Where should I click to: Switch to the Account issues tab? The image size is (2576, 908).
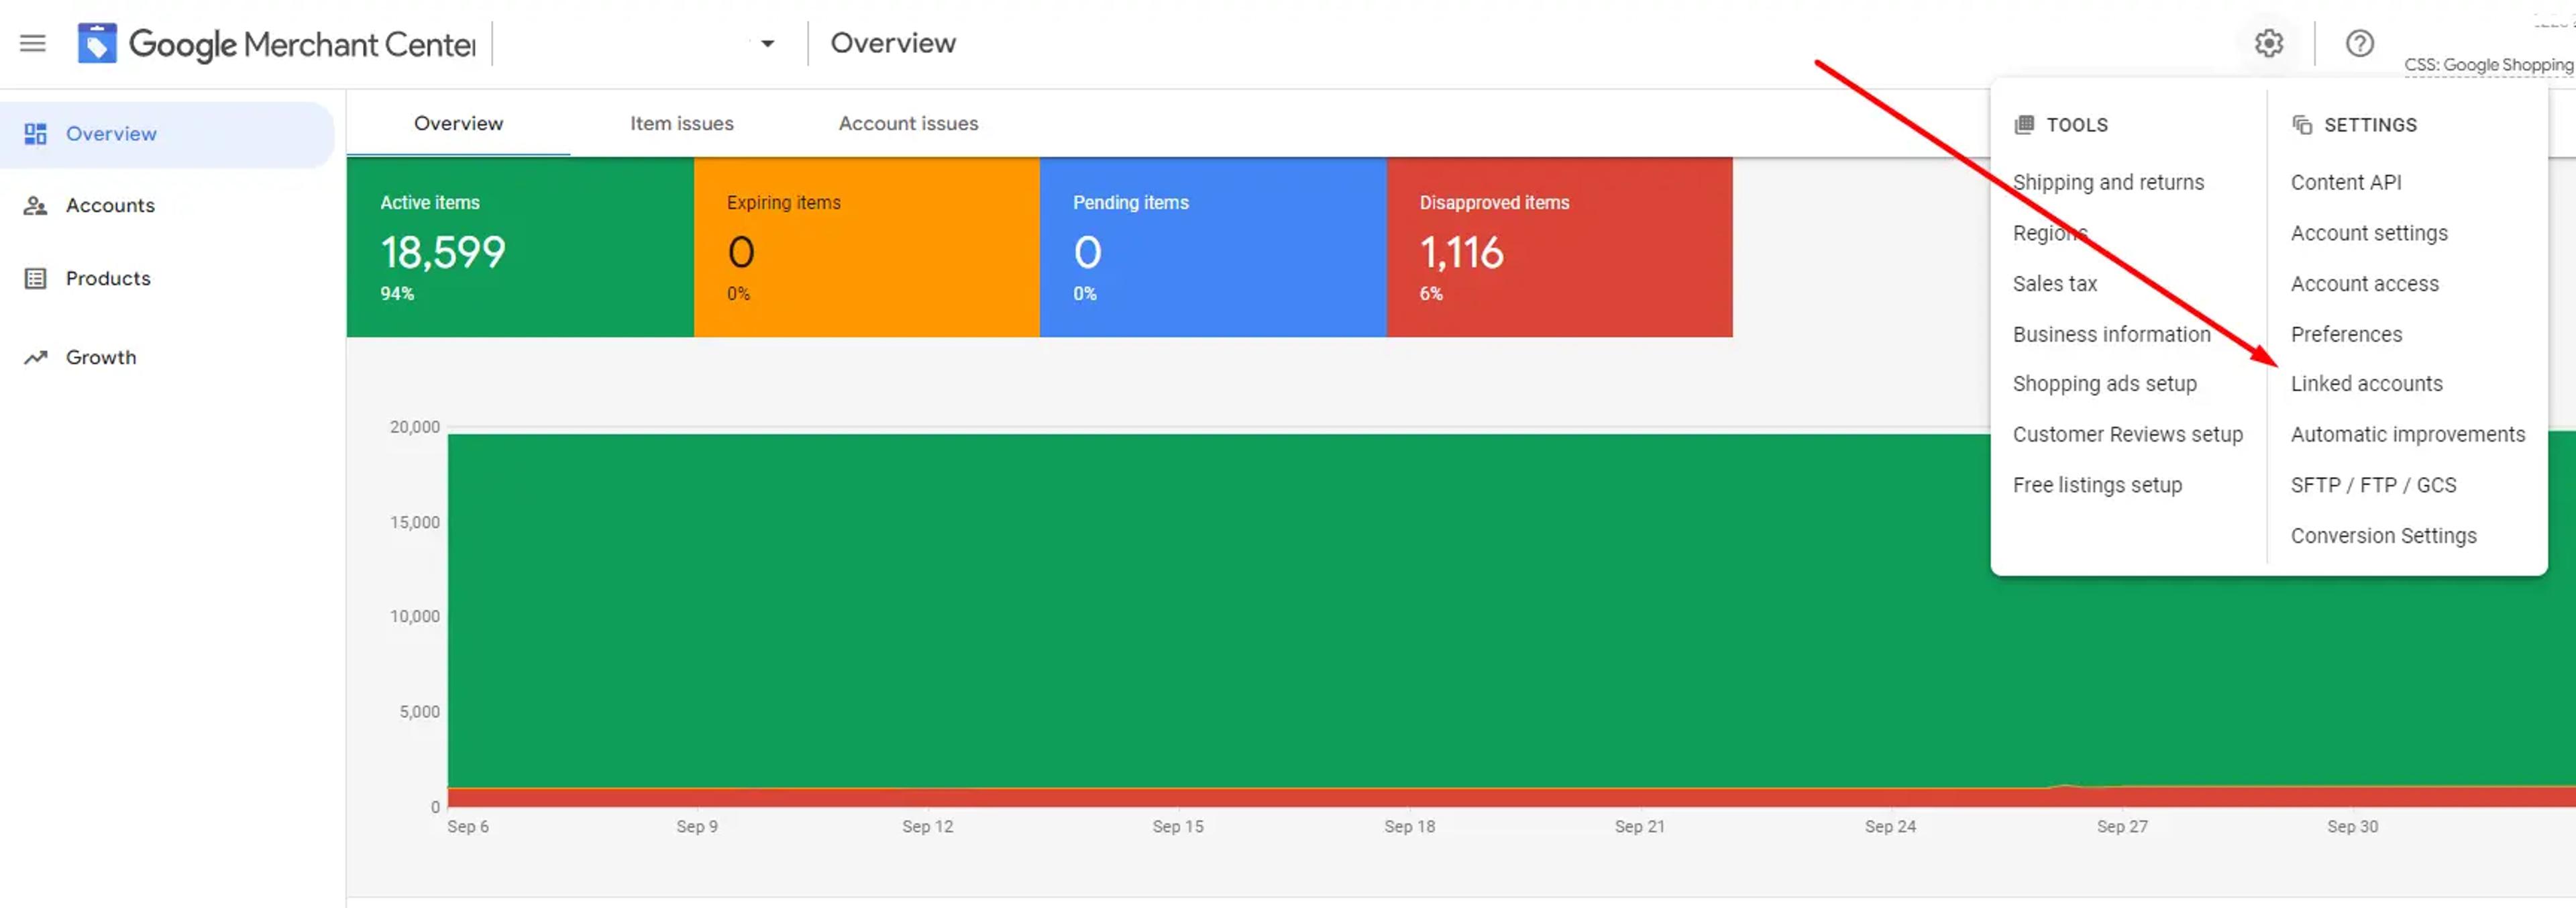click(908, 123)
